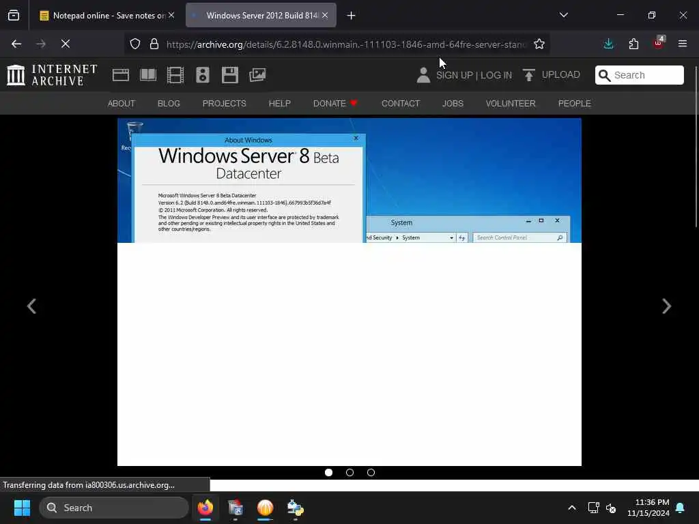The height and width of the screenshot is (524, 699).
Task: Open the Firefox View icon
Action: 14,16
